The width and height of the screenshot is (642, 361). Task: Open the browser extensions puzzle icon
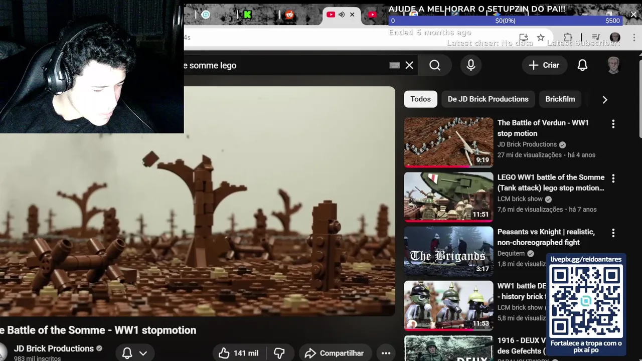pos(568,38)
